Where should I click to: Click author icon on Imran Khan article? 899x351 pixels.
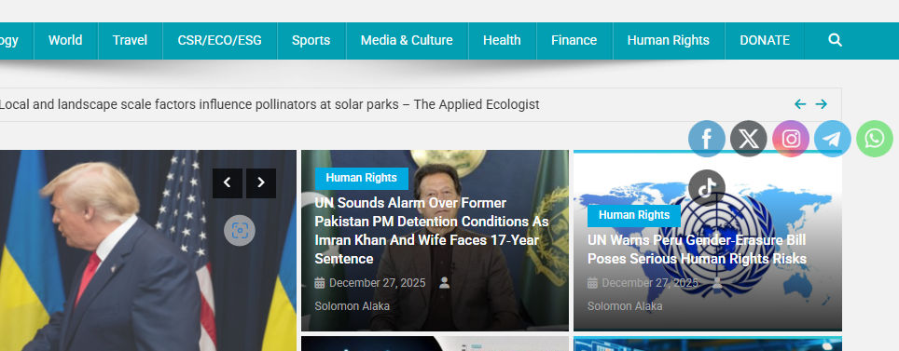(x=444, y=282)
